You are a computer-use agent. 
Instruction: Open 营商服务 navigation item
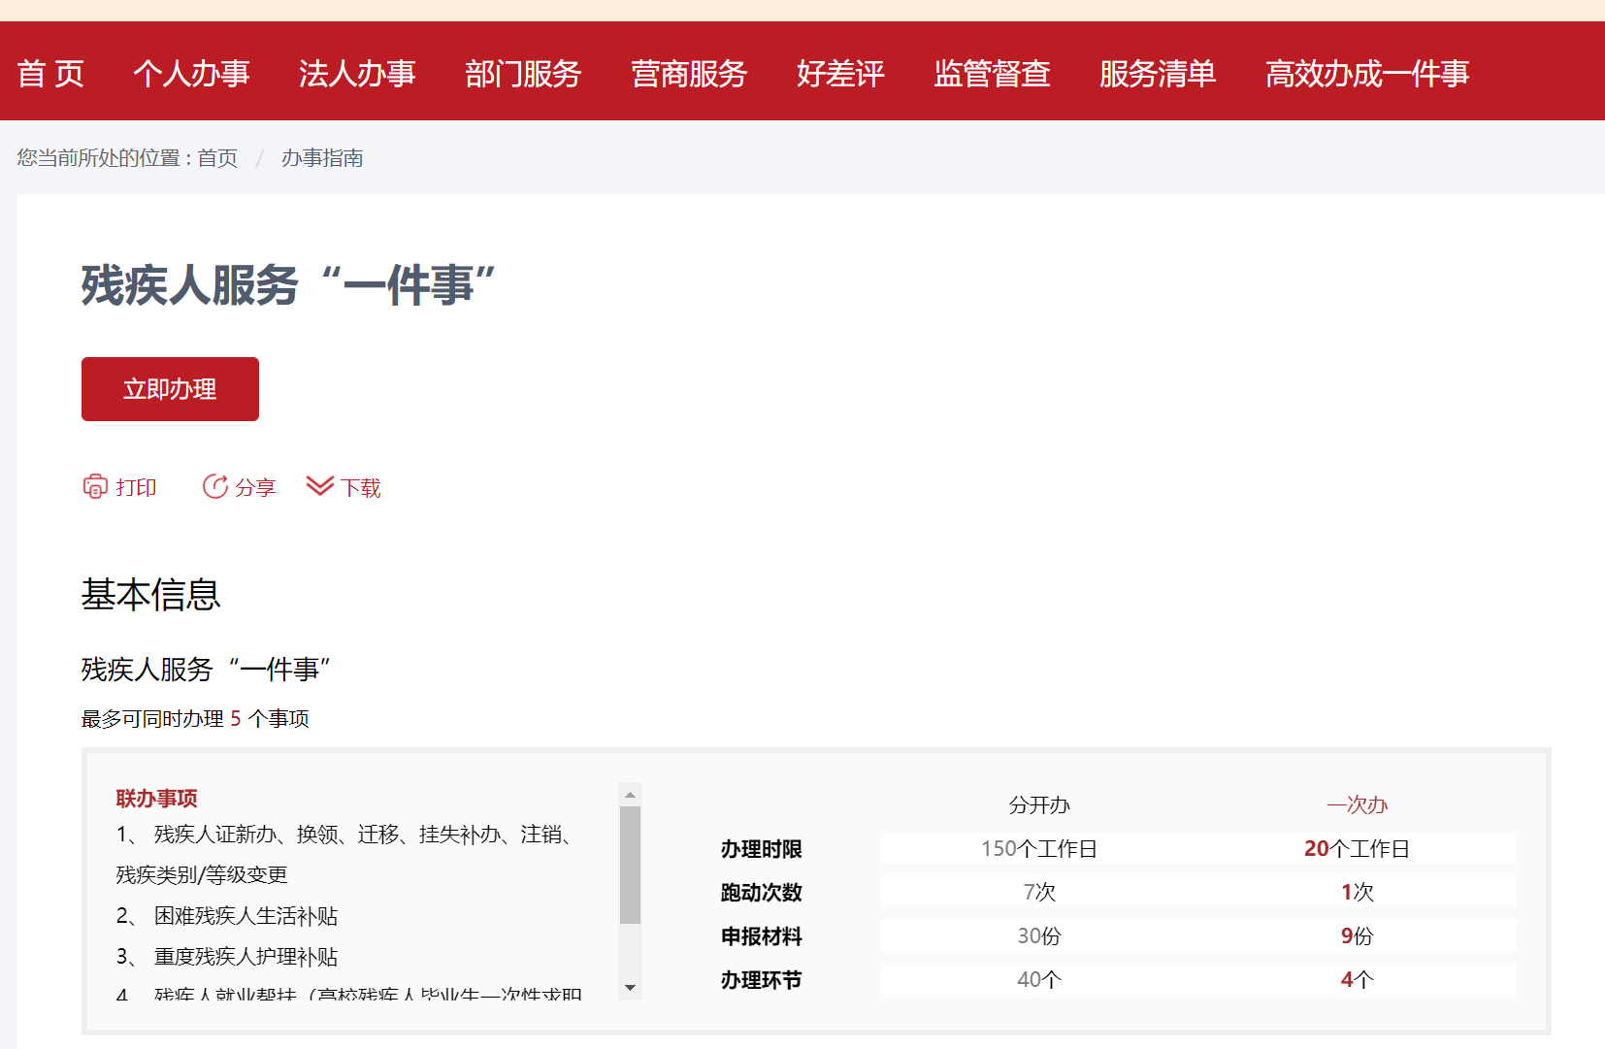(689, 74)
